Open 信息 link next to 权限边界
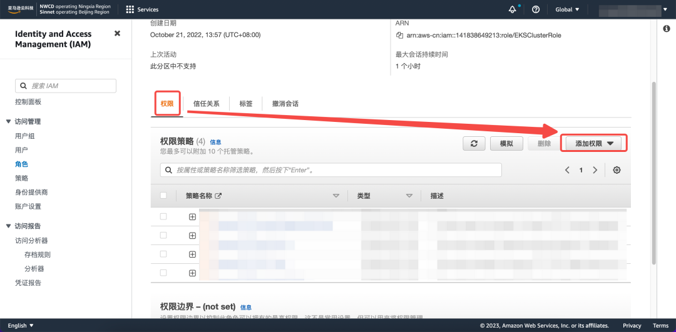The height and width of the screenshot is (332, 676). pyautogui.click(x=246, y=308)
